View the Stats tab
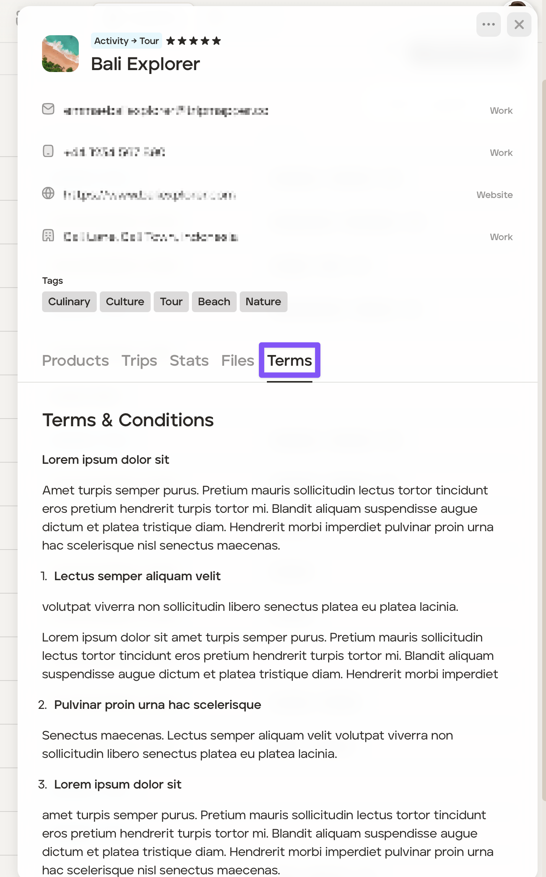The image size is (546, 877). click(189, 361)
